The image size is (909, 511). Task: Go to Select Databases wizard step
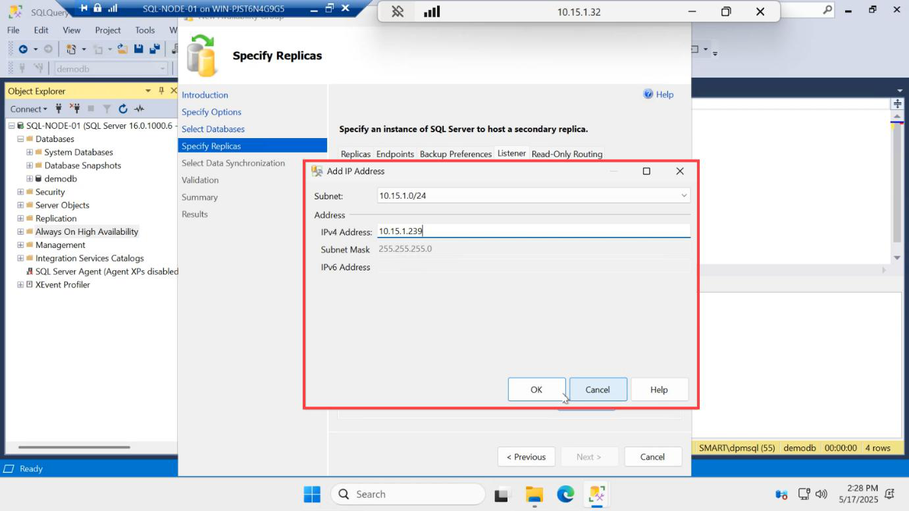pos(213,129)
